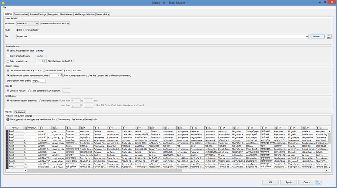Select Generate row IDs option
Viewport: 337px width, 188px height.
[8, 91]
